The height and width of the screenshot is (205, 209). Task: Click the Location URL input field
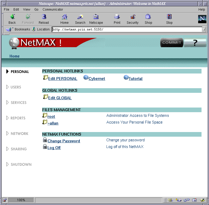[126, 29]
